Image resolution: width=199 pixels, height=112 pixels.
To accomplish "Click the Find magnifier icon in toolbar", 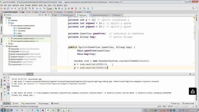I will click(30, 8).
